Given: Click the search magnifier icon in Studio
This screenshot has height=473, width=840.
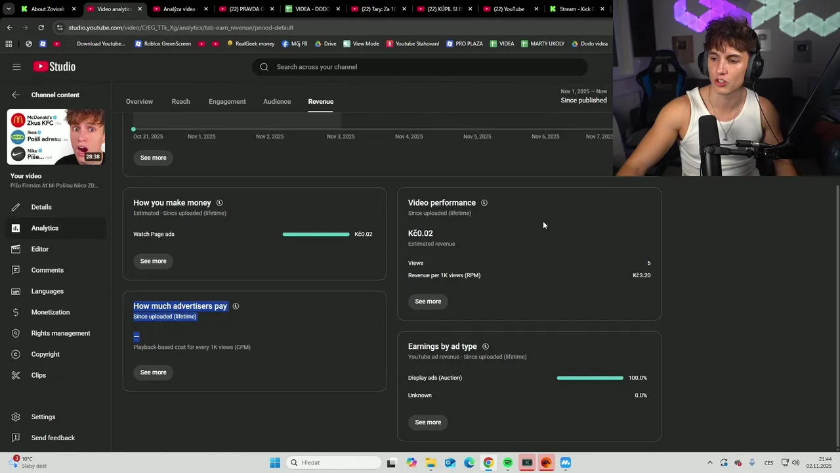Looking at the screenshot, I should (x=264, y=67).
